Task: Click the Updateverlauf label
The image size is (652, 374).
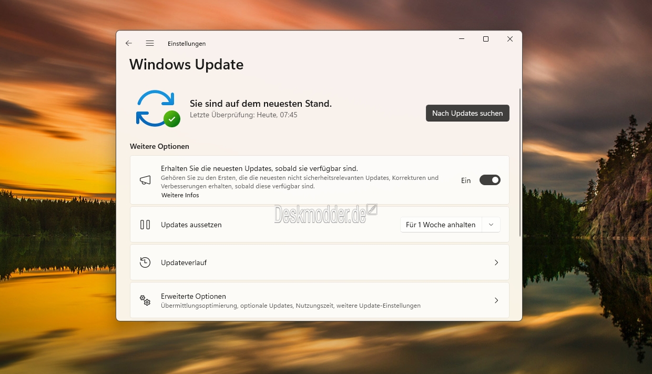Action: tap(184, 262)
